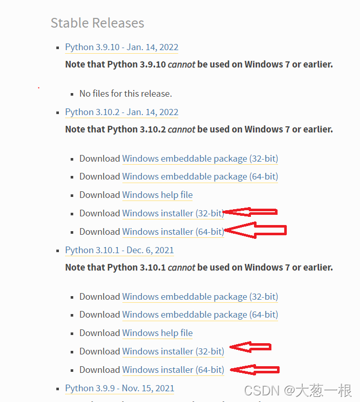Open the Python 3.10.2 - Jan. 14, 2022 release link
This screenshot has height=402, width=360.
[121, 113]
